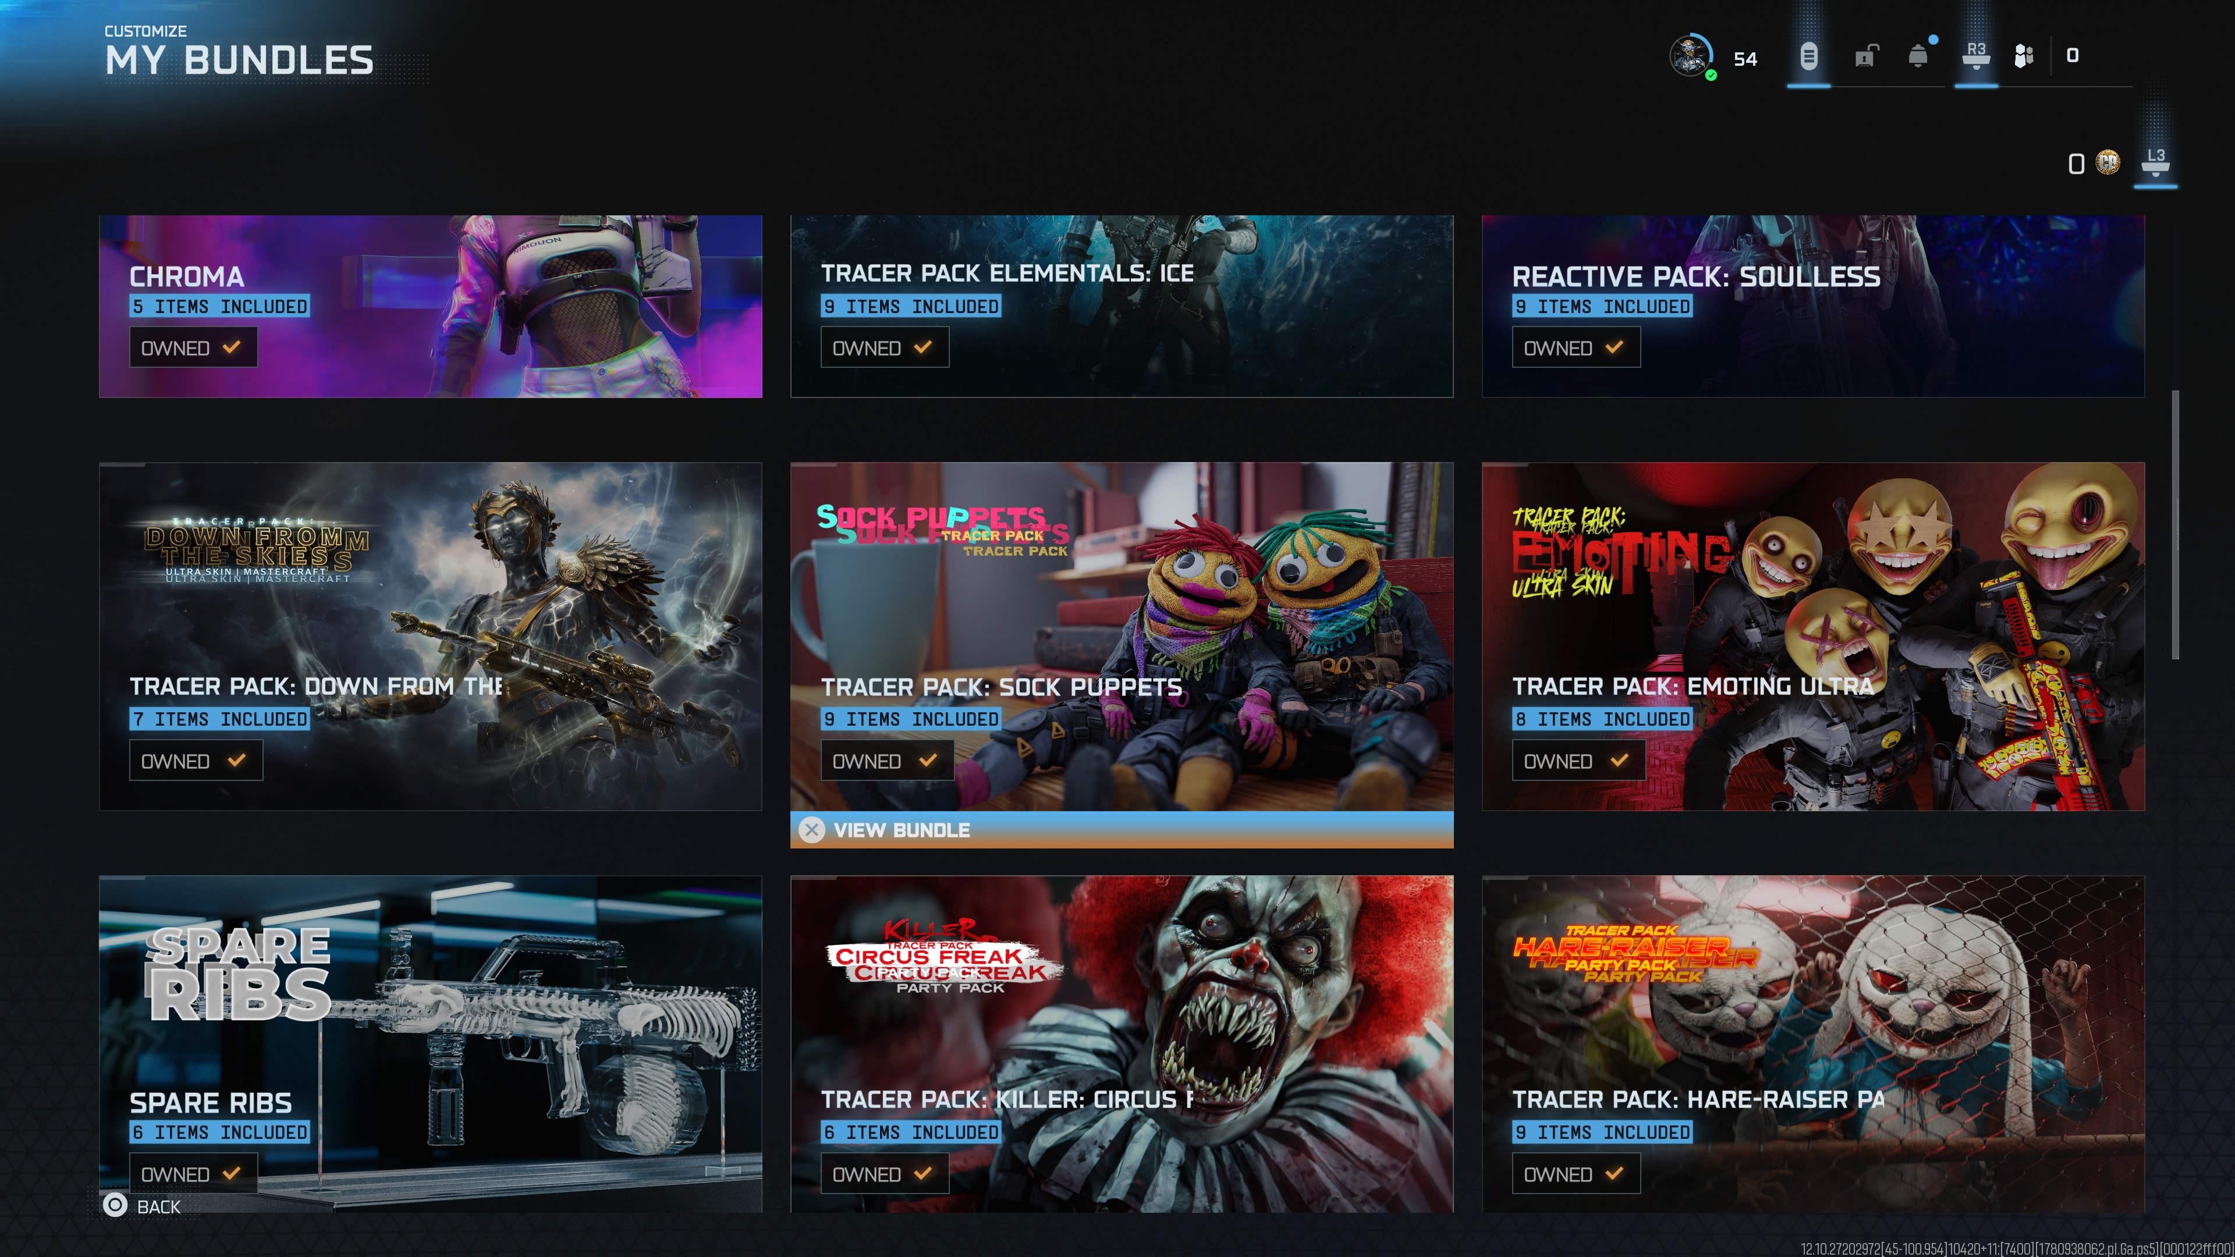The width and height of the screenshot is (2235, 1257).
Task: Open the Killer: Circus Freak bundle
Action: pos(1122,1043)
